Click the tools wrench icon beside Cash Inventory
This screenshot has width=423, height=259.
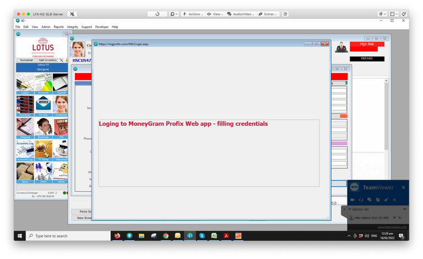click(x=61, y=60)
